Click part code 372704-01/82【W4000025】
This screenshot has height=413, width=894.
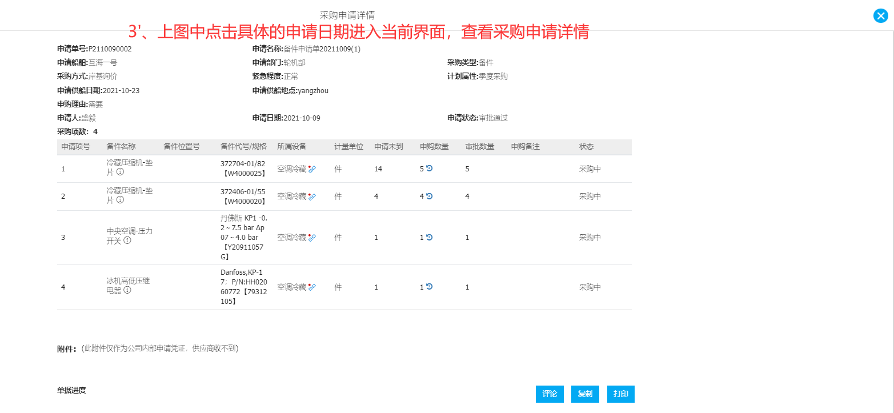pyautogui.click(x=243, y=169)
